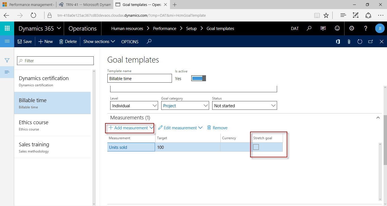Click the Operations title link
Image resolution: width=387 pixels, height=206 pixels.
click(82, 28)
